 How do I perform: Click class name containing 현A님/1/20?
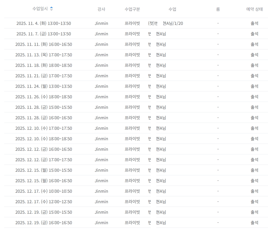(165, 23)
